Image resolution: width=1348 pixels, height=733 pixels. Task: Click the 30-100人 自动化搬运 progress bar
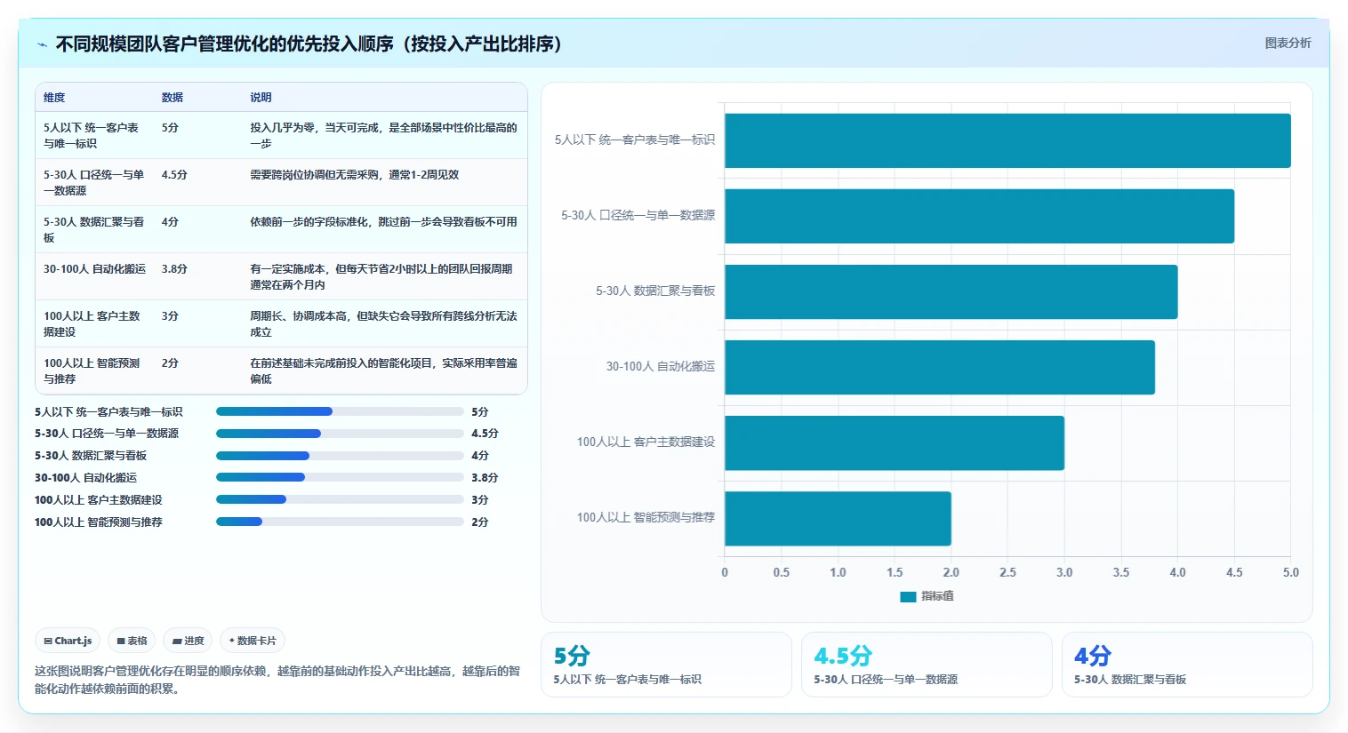point(340,477)
